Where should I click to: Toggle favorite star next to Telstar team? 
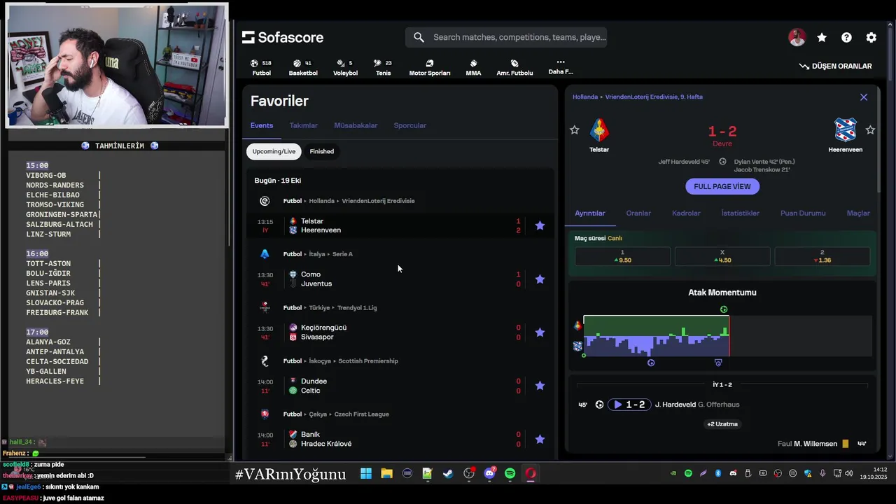574,129
